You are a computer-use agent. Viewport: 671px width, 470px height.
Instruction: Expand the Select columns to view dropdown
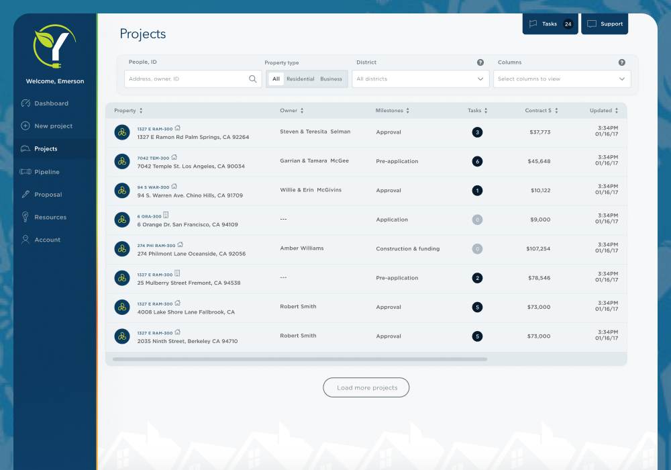562,79
